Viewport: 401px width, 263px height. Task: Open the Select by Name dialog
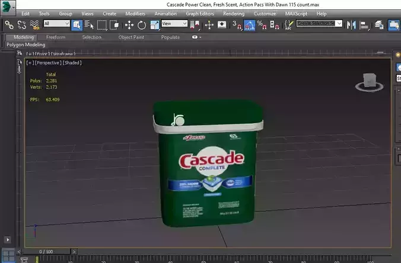(89, 25)
